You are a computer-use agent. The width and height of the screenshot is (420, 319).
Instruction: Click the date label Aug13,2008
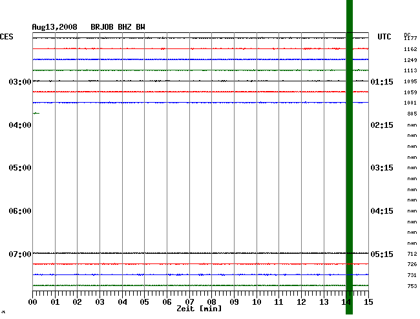pos(54,27)
